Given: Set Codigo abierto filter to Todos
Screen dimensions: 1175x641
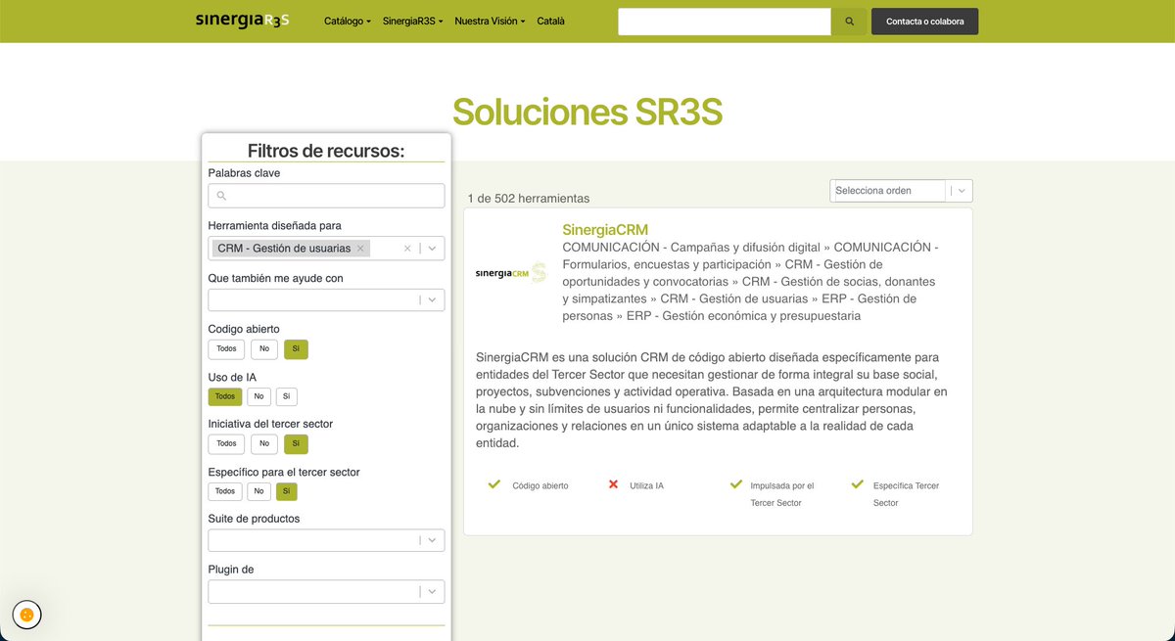Looking at the screenshot, I should pos(226,349).
